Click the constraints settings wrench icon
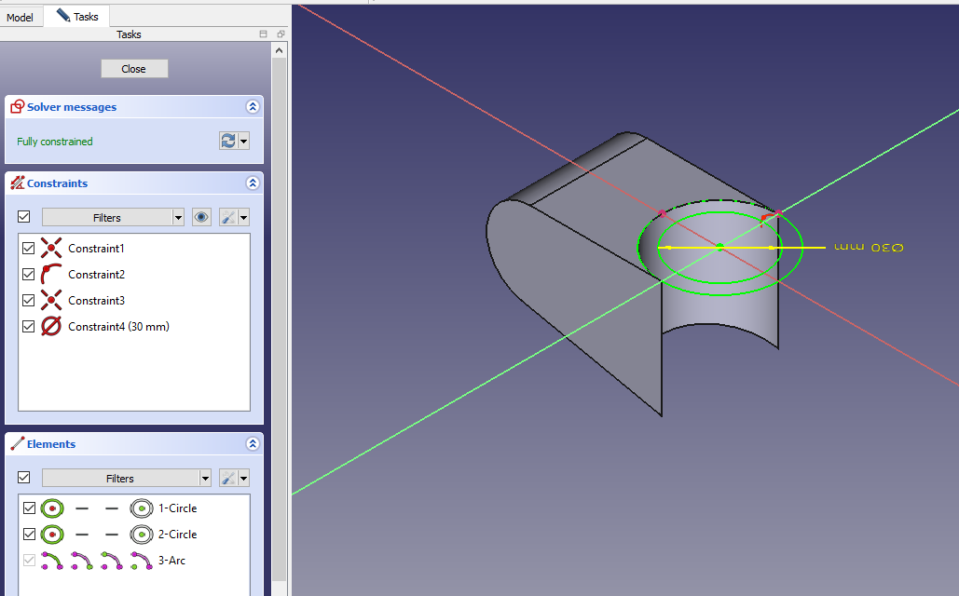This screenshot has height=596, width=959. [x=227, y=217]
